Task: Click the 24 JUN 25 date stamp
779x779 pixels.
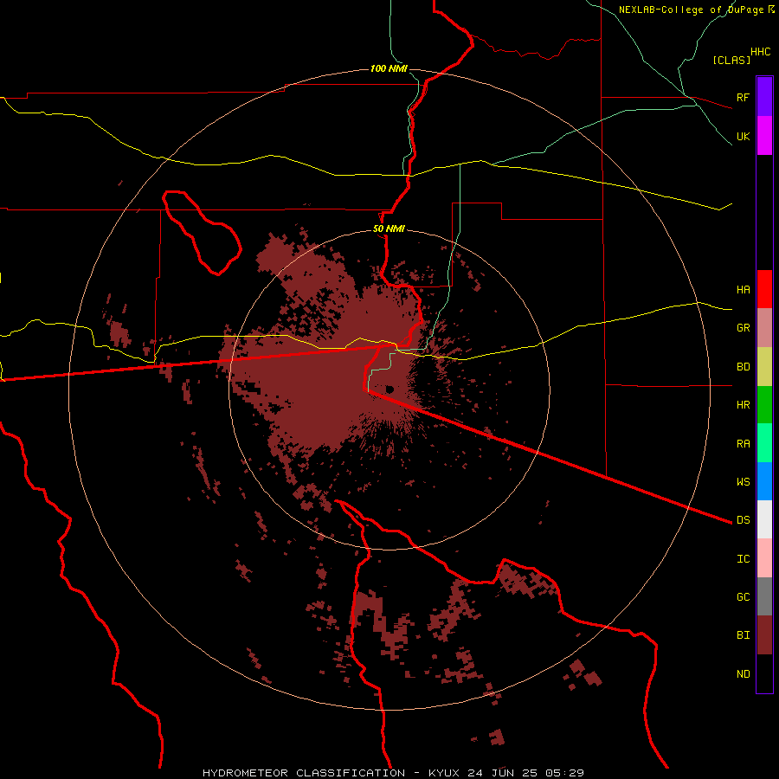Action: [x=503, y=773]
